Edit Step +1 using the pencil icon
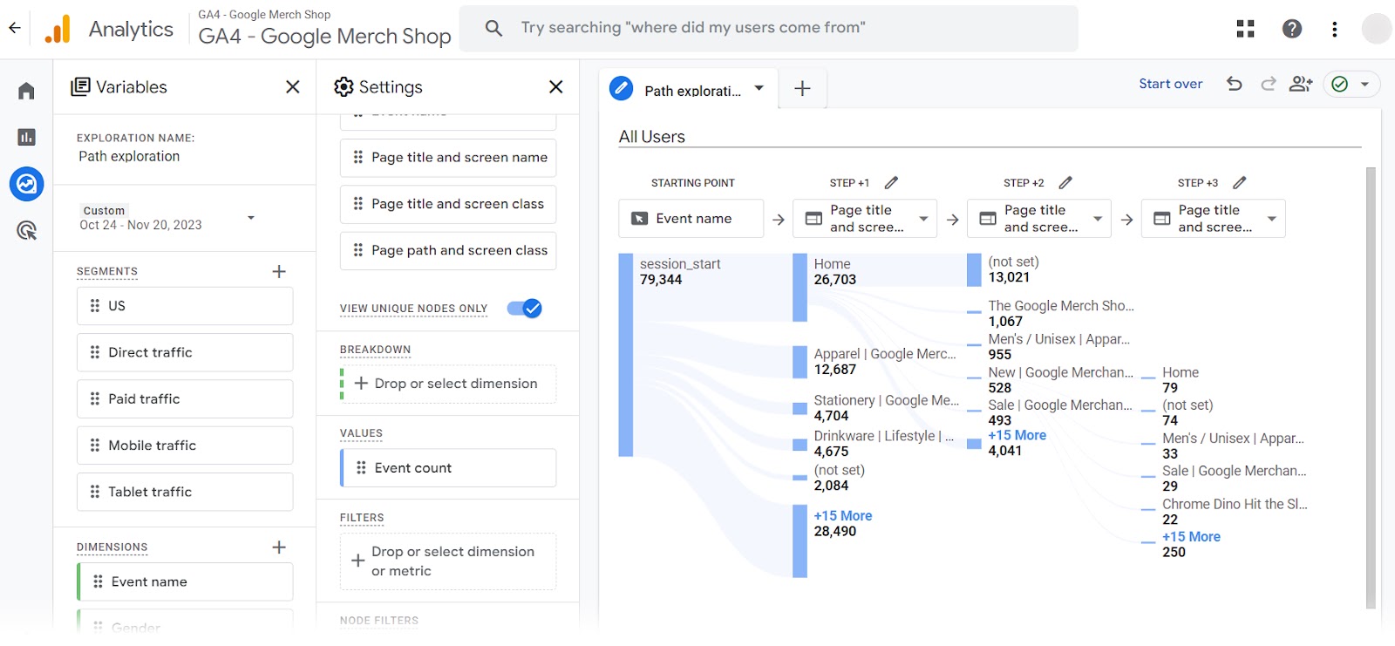The image size is (1395, 646). pyautogui.click(x=891, y=183)
